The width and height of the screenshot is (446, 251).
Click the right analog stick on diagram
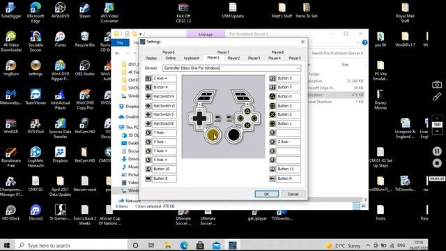(234, 135)
